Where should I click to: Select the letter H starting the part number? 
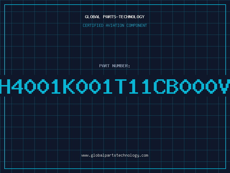[5, 86]
